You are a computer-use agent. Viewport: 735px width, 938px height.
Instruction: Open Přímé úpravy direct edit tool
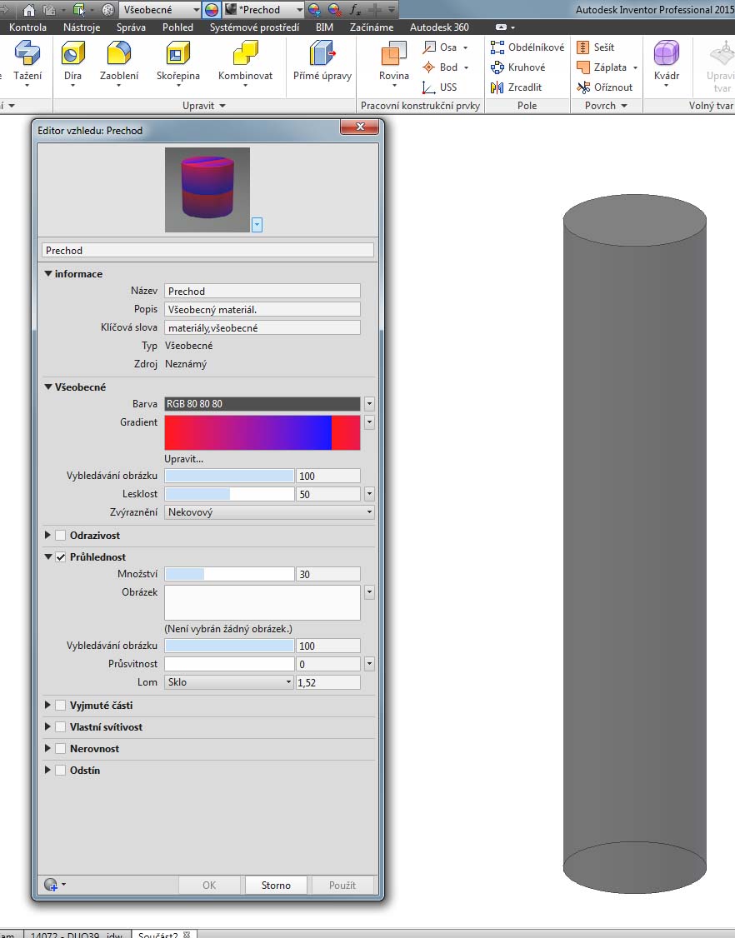tap(322, 61)
